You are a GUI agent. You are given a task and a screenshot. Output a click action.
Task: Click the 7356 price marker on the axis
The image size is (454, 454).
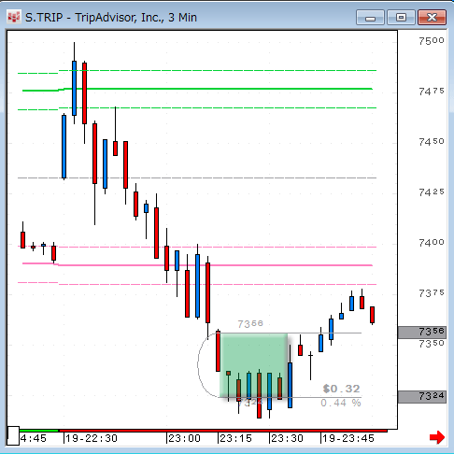point(422,333)
